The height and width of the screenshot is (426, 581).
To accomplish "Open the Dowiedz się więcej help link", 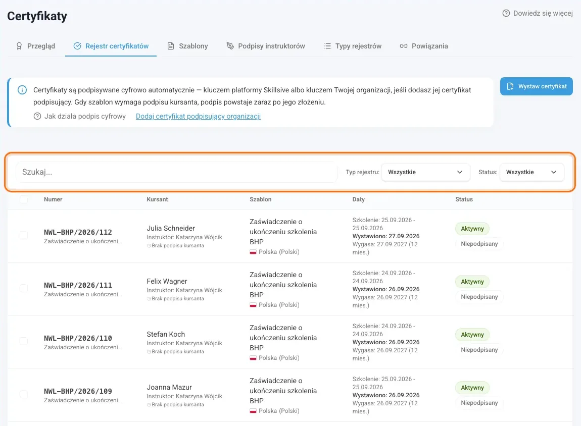I will click(537, 13).
